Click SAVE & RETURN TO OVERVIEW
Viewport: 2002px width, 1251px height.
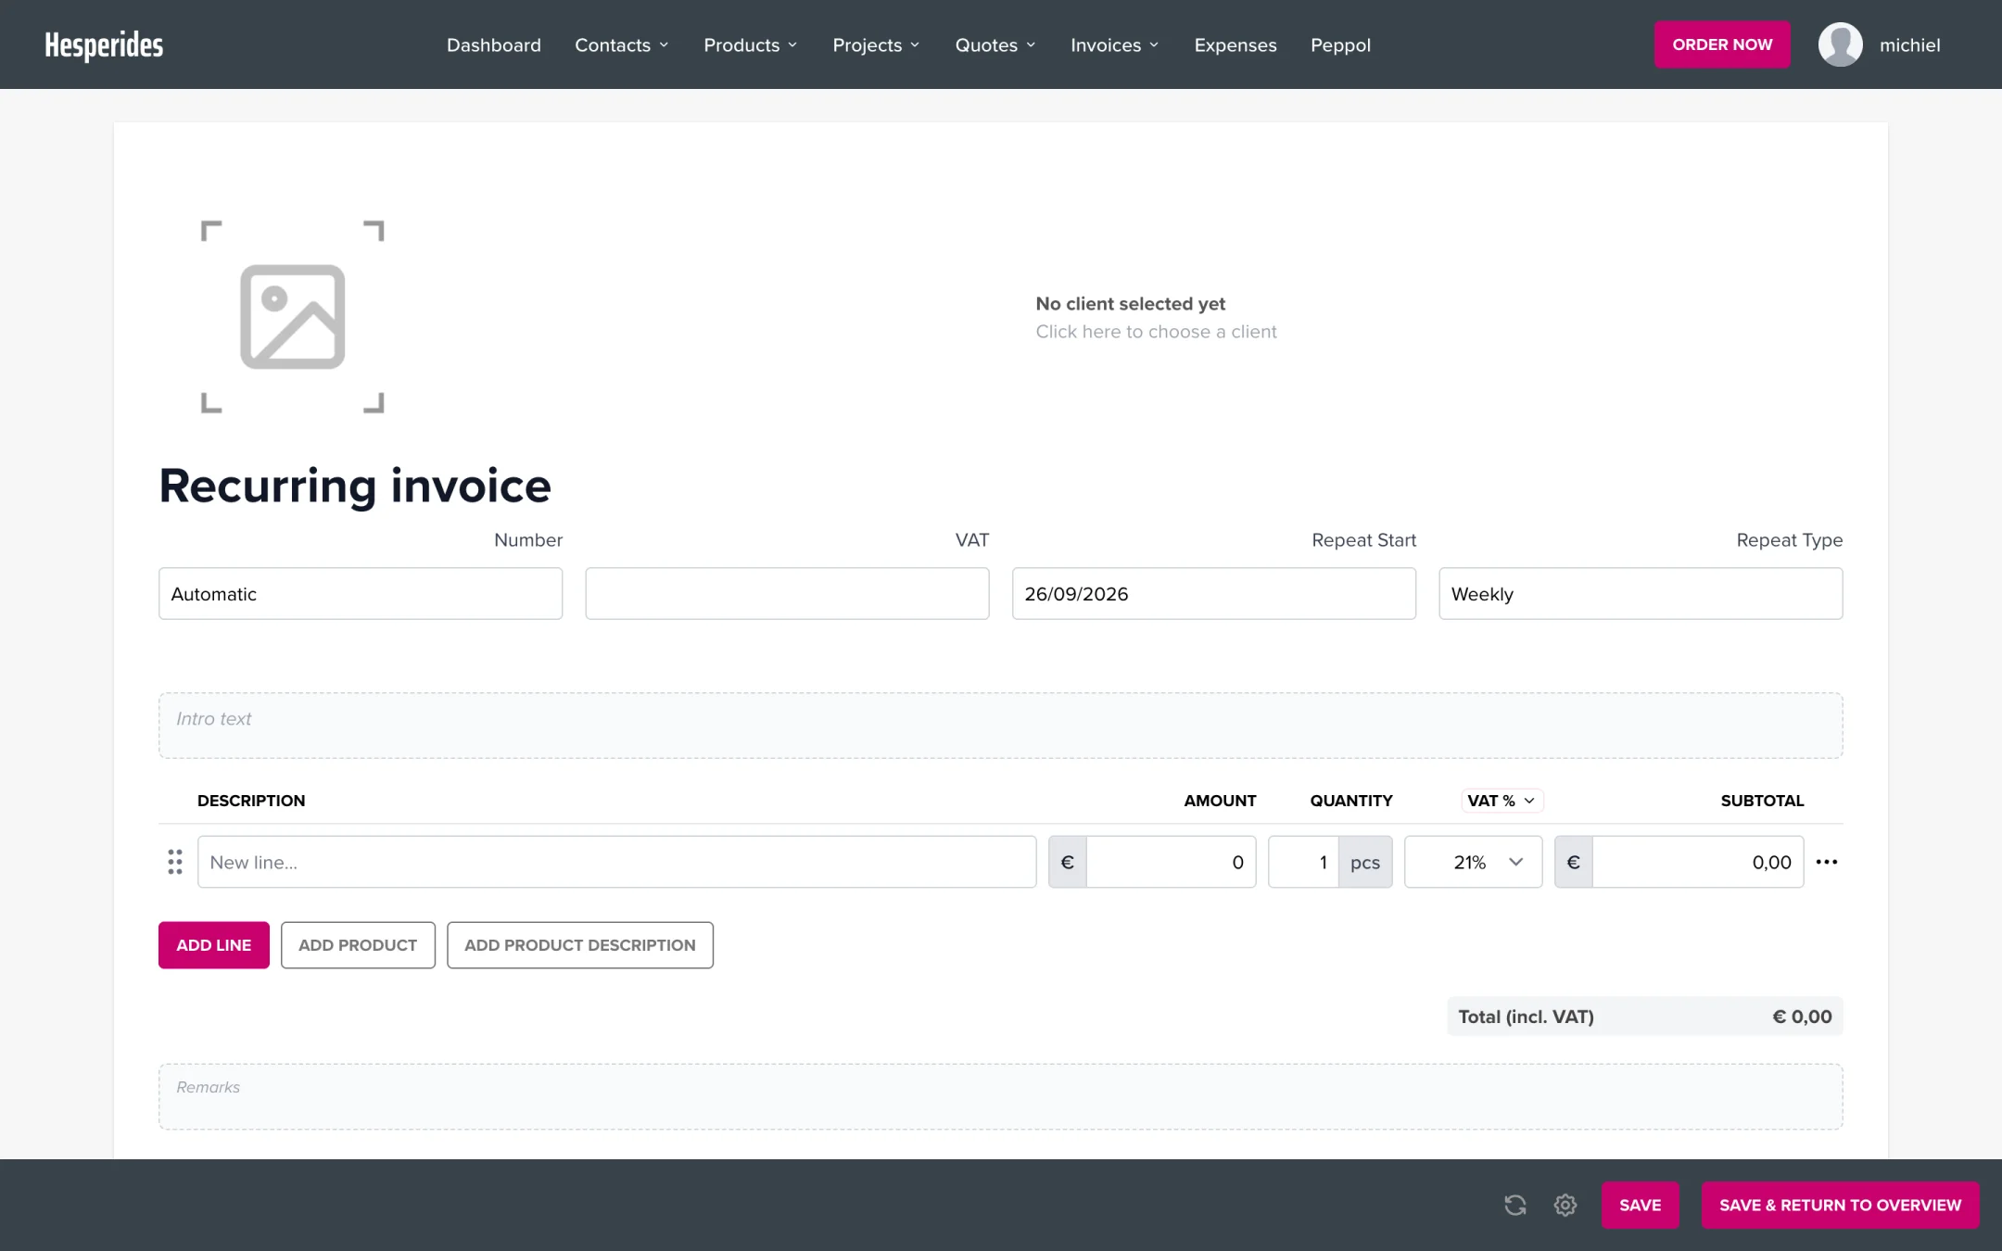click(1841, 1205)
